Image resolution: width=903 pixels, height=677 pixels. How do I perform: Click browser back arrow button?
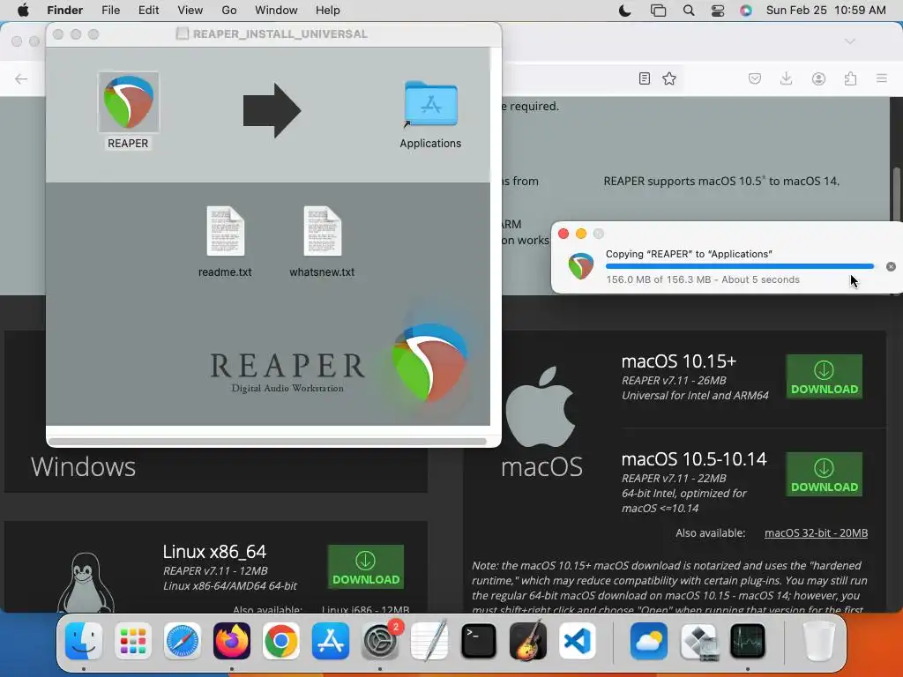(21, 78)
